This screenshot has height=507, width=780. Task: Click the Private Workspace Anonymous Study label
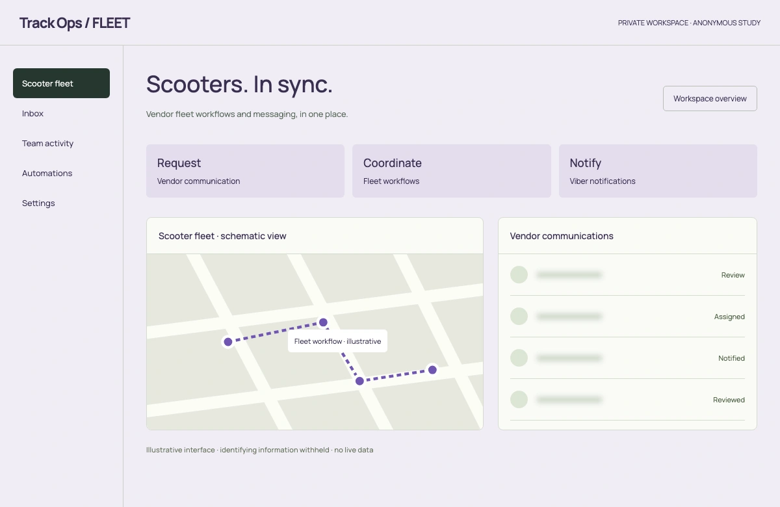coord(689,23)
